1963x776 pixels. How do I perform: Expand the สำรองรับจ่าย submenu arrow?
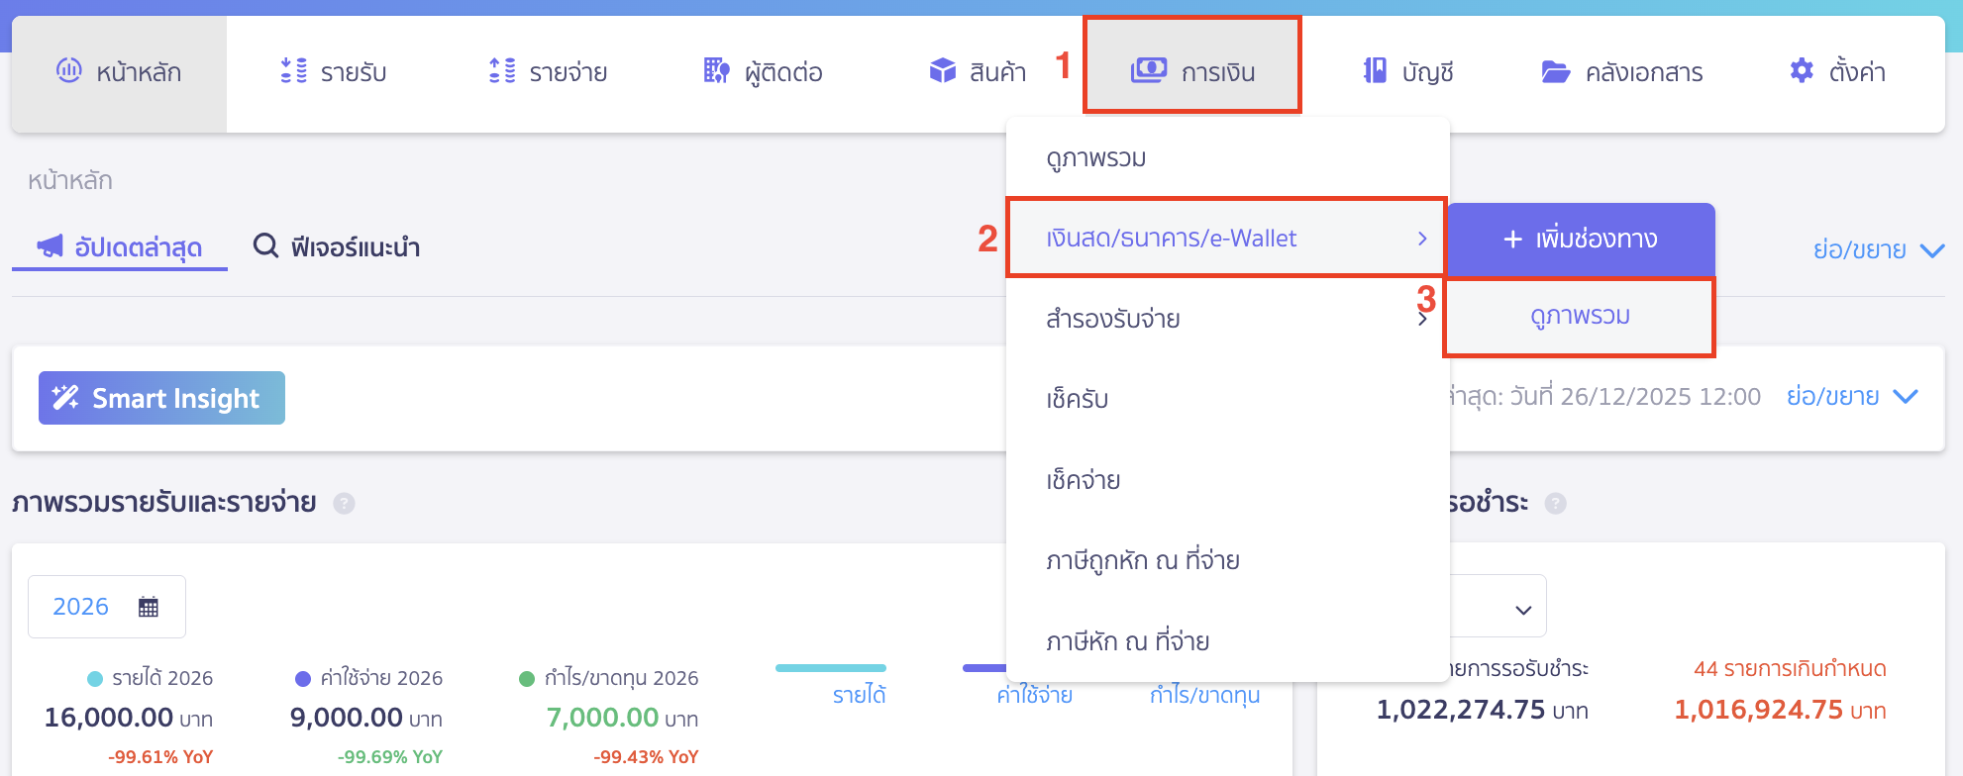[1423, 319]
